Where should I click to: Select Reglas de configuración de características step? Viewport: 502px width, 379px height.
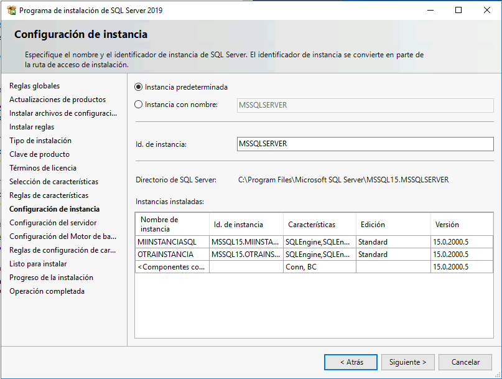point(62,250)
